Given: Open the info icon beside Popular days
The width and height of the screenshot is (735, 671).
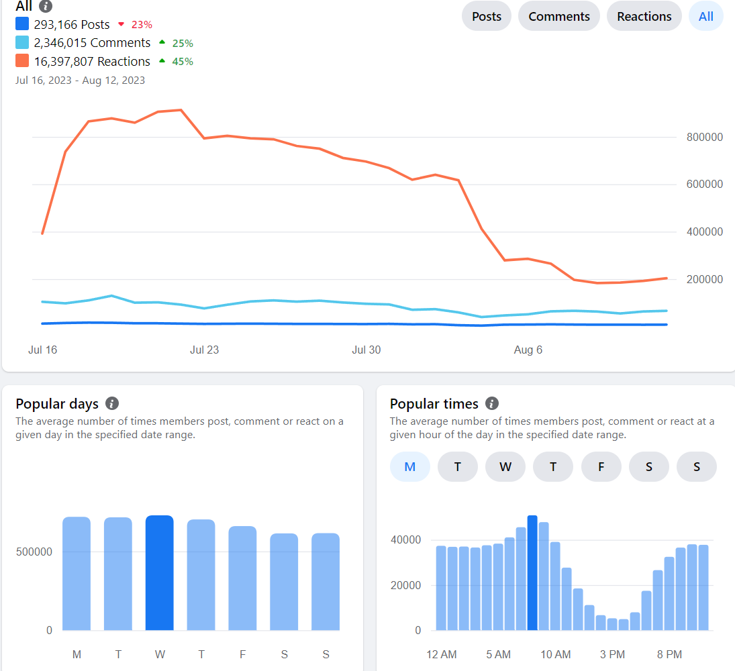Looking at the screenshot, I should pyautogui.click(x=112, y=403).
